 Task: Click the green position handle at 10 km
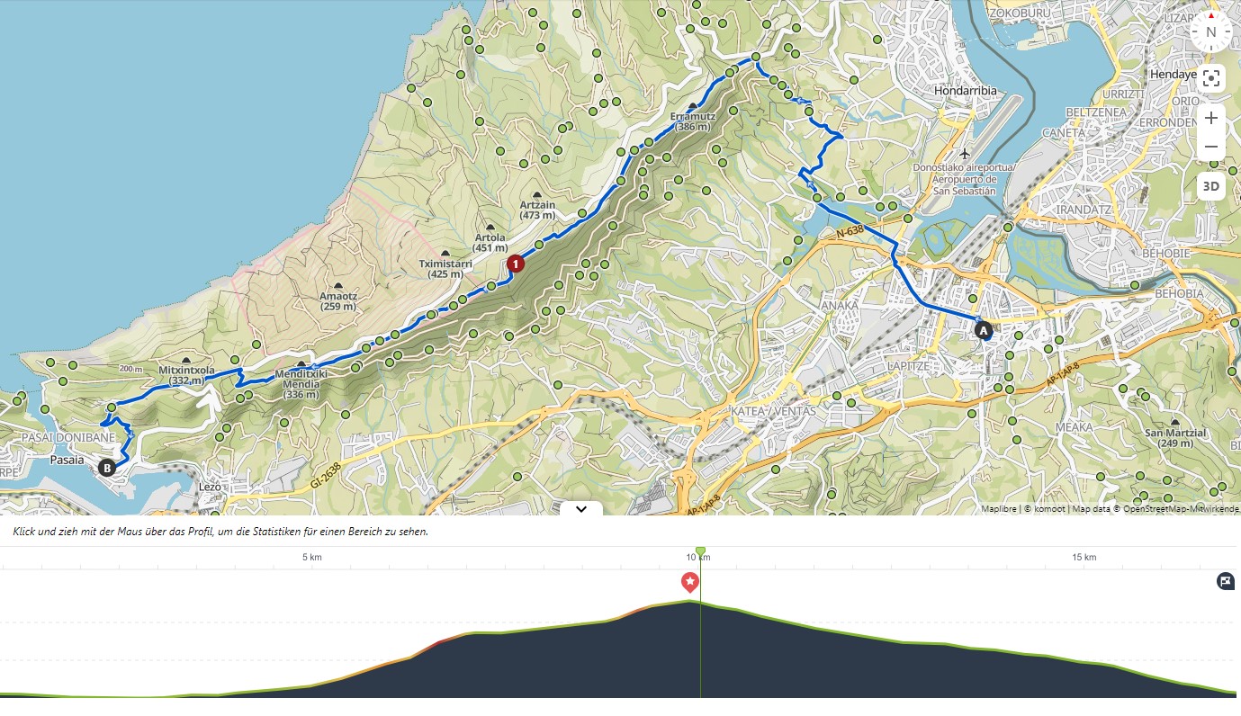pyautogui.click(x=700, y=551)
